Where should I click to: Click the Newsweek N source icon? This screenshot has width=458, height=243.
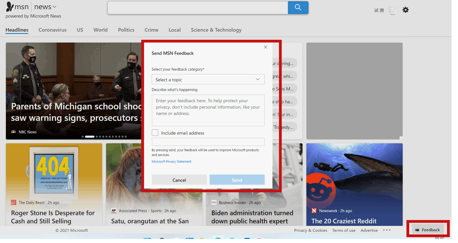tap(314, 211)
